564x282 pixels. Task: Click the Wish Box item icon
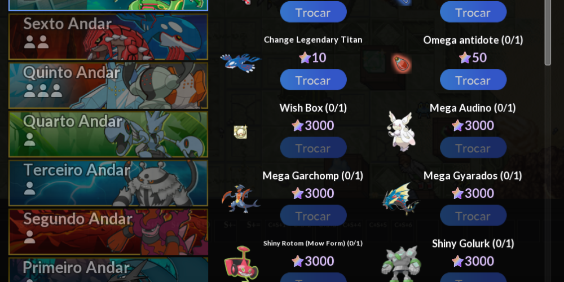[x=240, y=131]
